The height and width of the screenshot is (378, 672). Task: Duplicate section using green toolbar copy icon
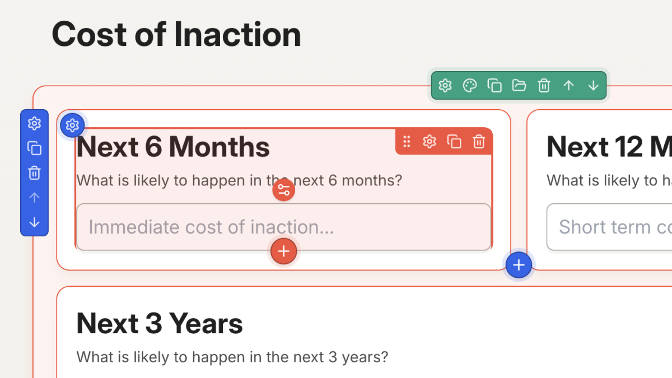tap(494, 86)
